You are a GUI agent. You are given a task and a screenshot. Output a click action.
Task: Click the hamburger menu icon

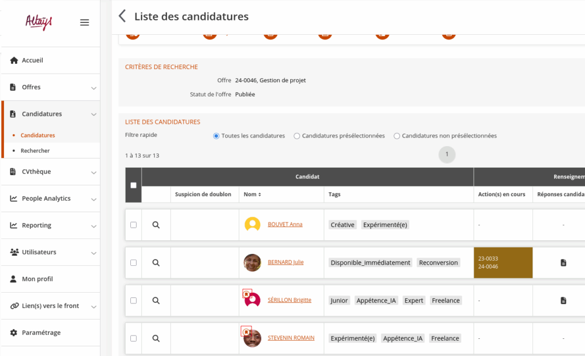click(x=85, y=23)
